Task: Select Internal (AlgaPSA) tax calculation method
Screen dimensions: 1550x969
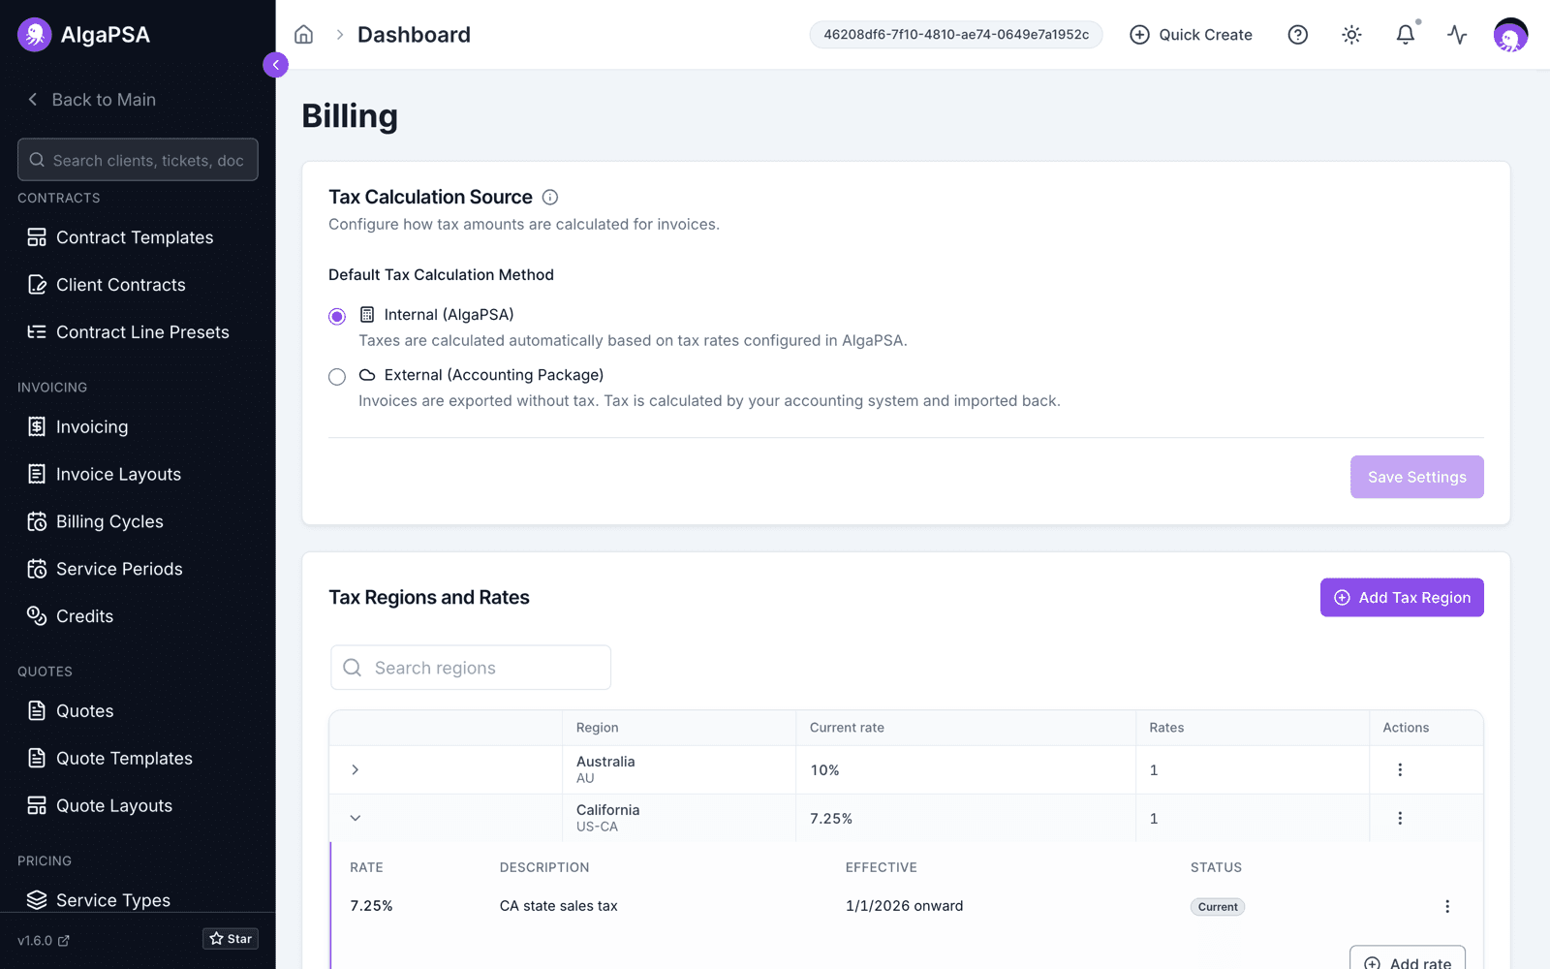Action: coord(337,317)
